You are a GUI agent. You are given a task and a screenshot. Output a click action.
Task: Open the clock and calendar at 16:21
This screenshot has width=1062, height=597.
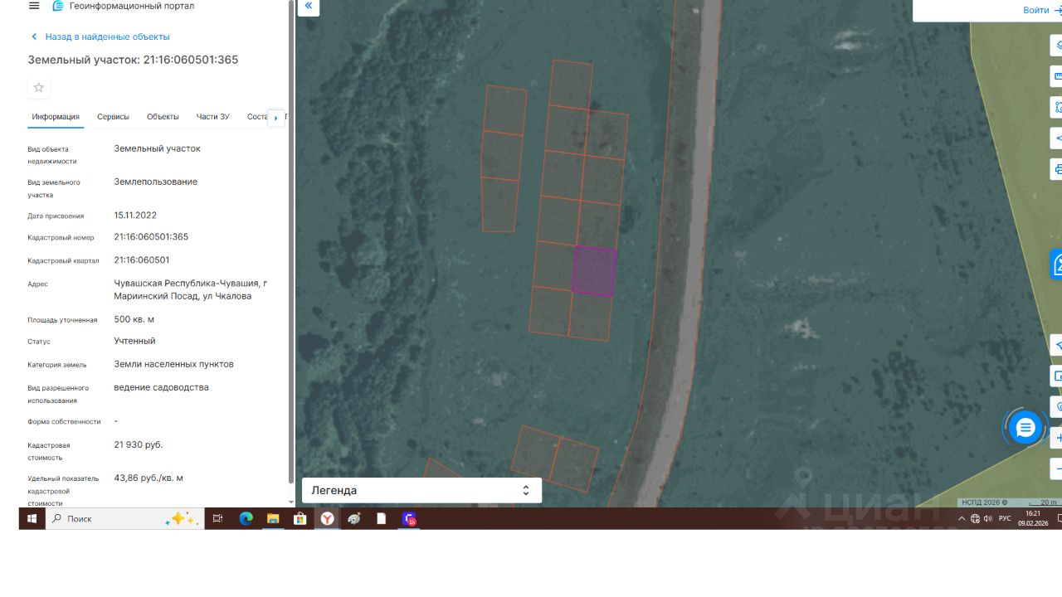point(1033,518)
